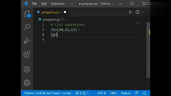
Task: Expand breadcrumb symbol ellipsis
Action: 66,20
